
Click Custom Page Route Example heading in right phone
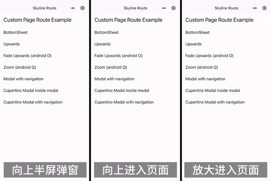[x=220, y=20]
